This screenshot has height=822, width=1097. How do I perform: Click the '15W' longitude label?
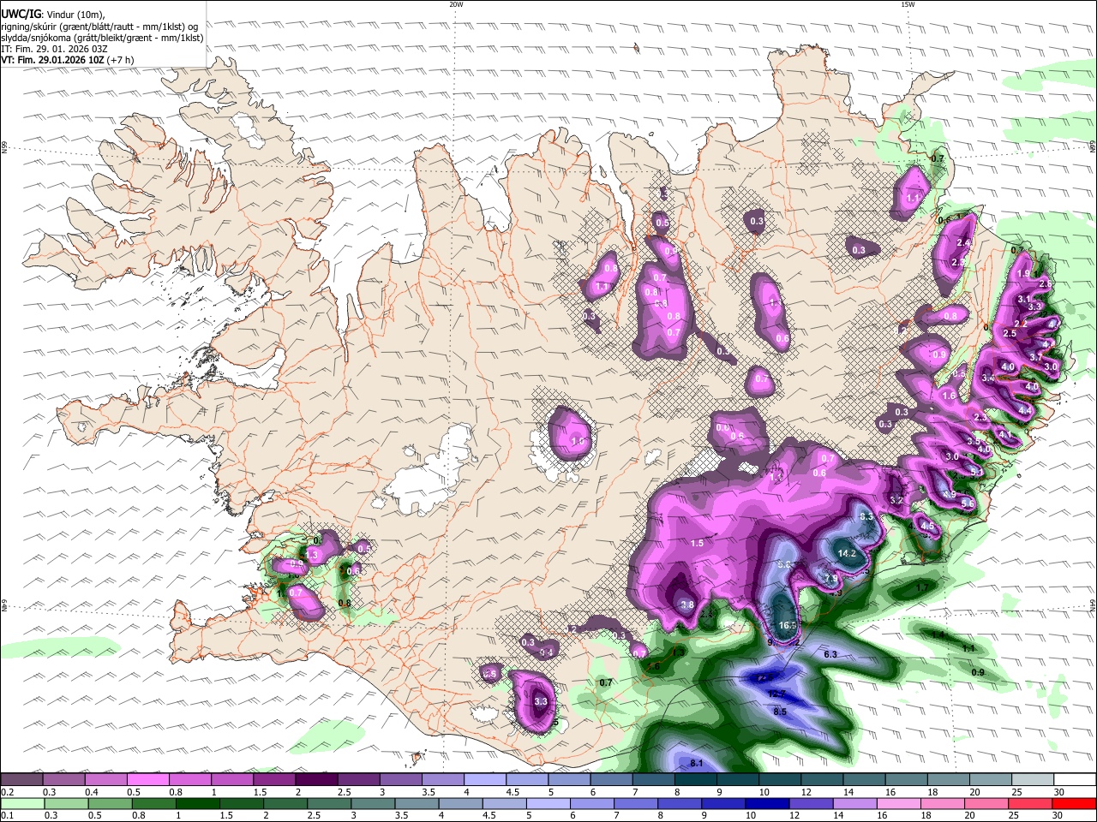tap(908, 4)
